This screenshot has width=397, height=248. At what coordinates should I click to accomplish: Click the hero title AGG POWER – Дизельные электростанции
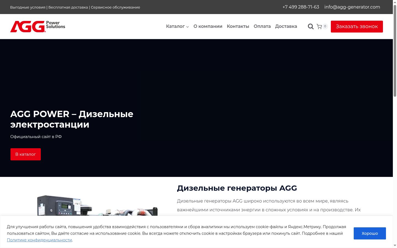pos(72,119)
